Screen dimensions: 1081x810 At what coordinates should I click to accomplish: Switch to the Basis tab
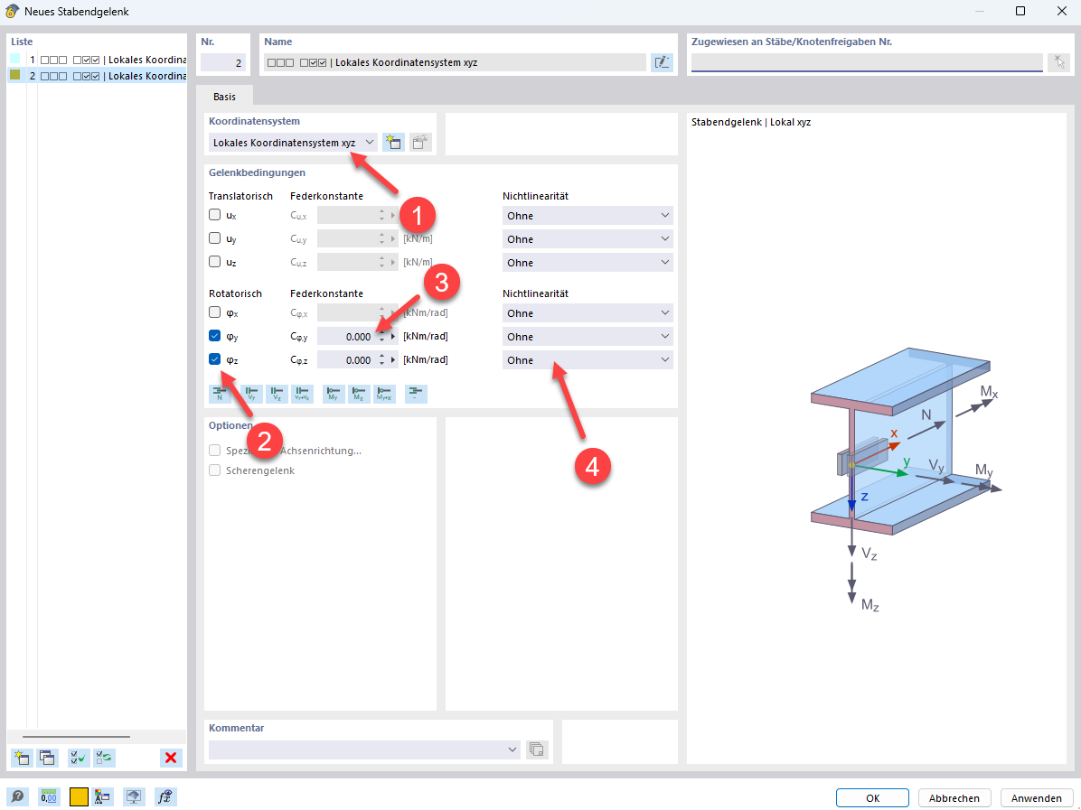pyautogui.click(x=224, y=97)
